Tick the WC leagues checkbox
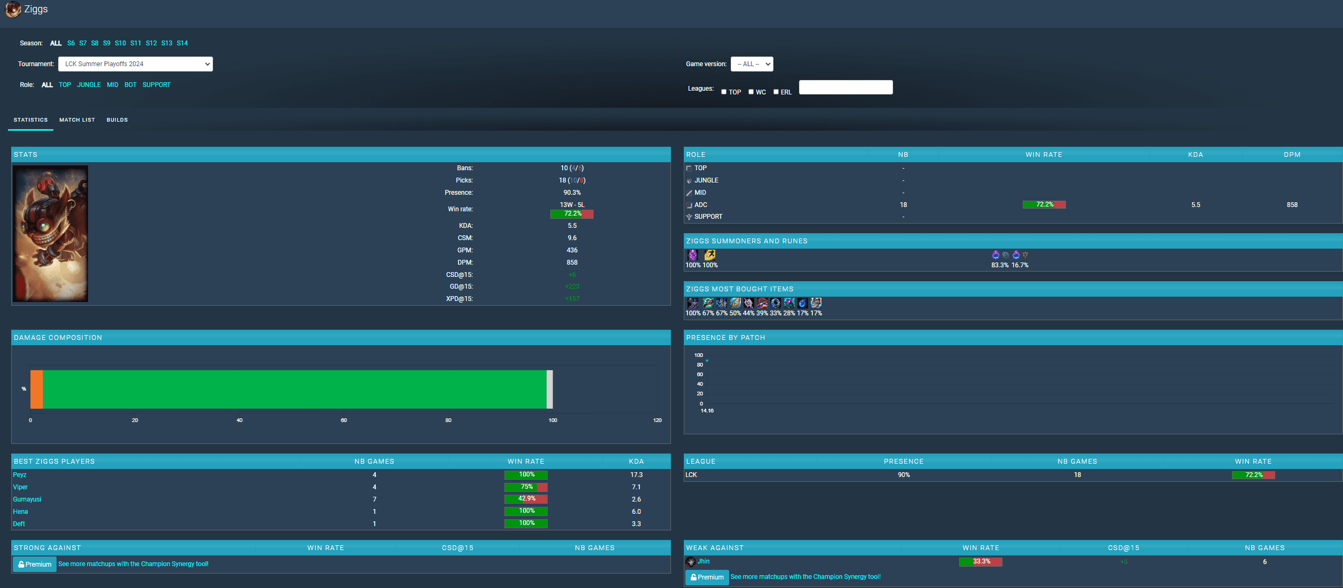The image size is (1343, 588). pyautogui.click(x=751, y=92)
